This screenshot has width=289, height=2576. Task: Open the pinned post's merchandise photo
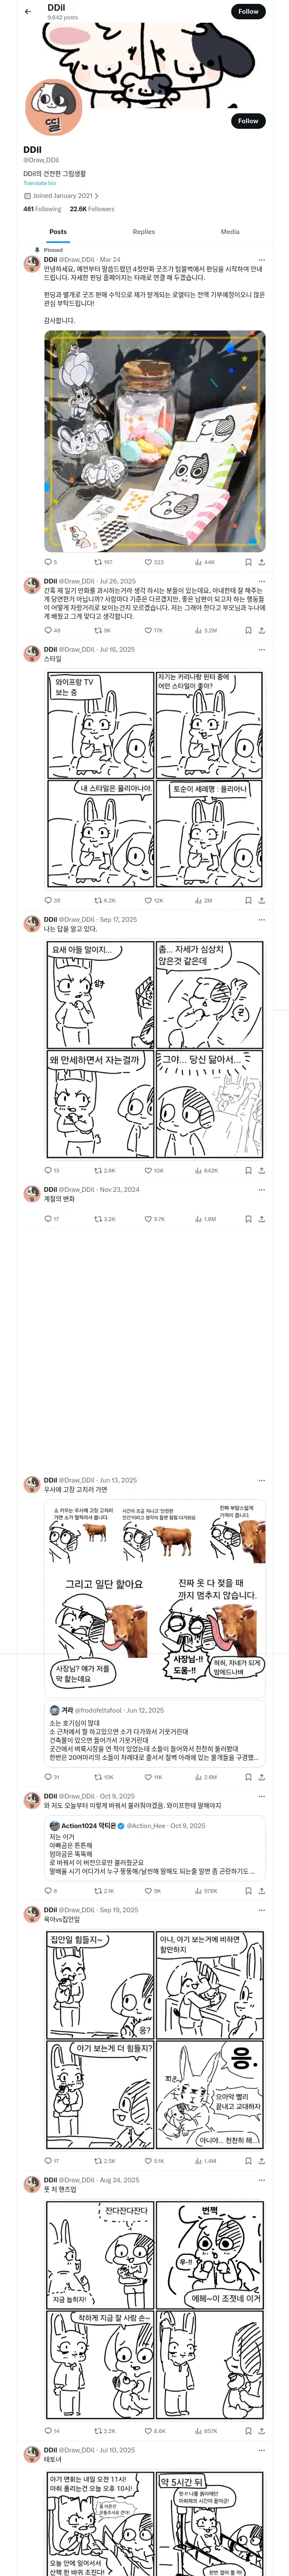155,441
